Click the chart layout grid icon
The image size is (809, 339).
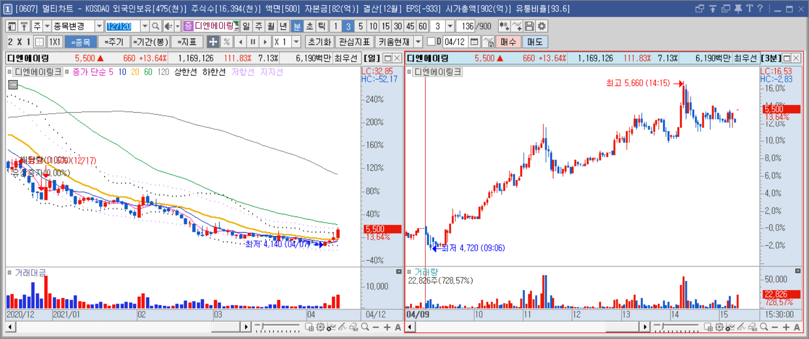[x=40, y=42]
